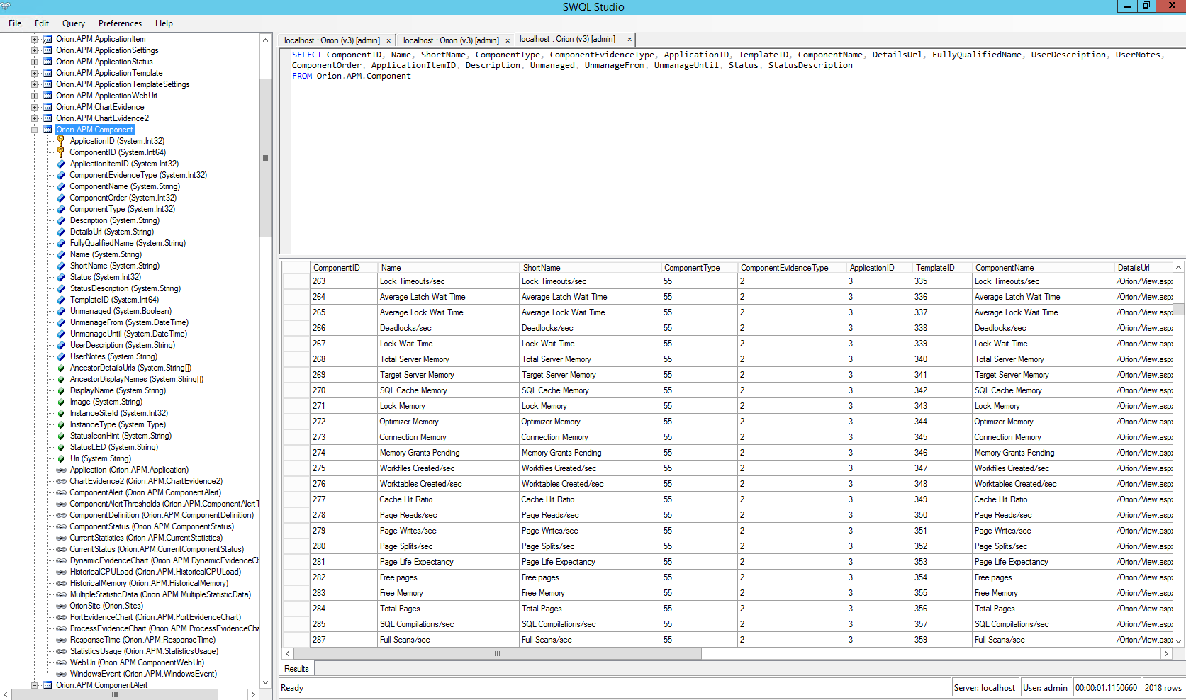Screen dimensions: 1186x700
Task: Click the link icon beside Application navigation property
Action: coord(61,470)
